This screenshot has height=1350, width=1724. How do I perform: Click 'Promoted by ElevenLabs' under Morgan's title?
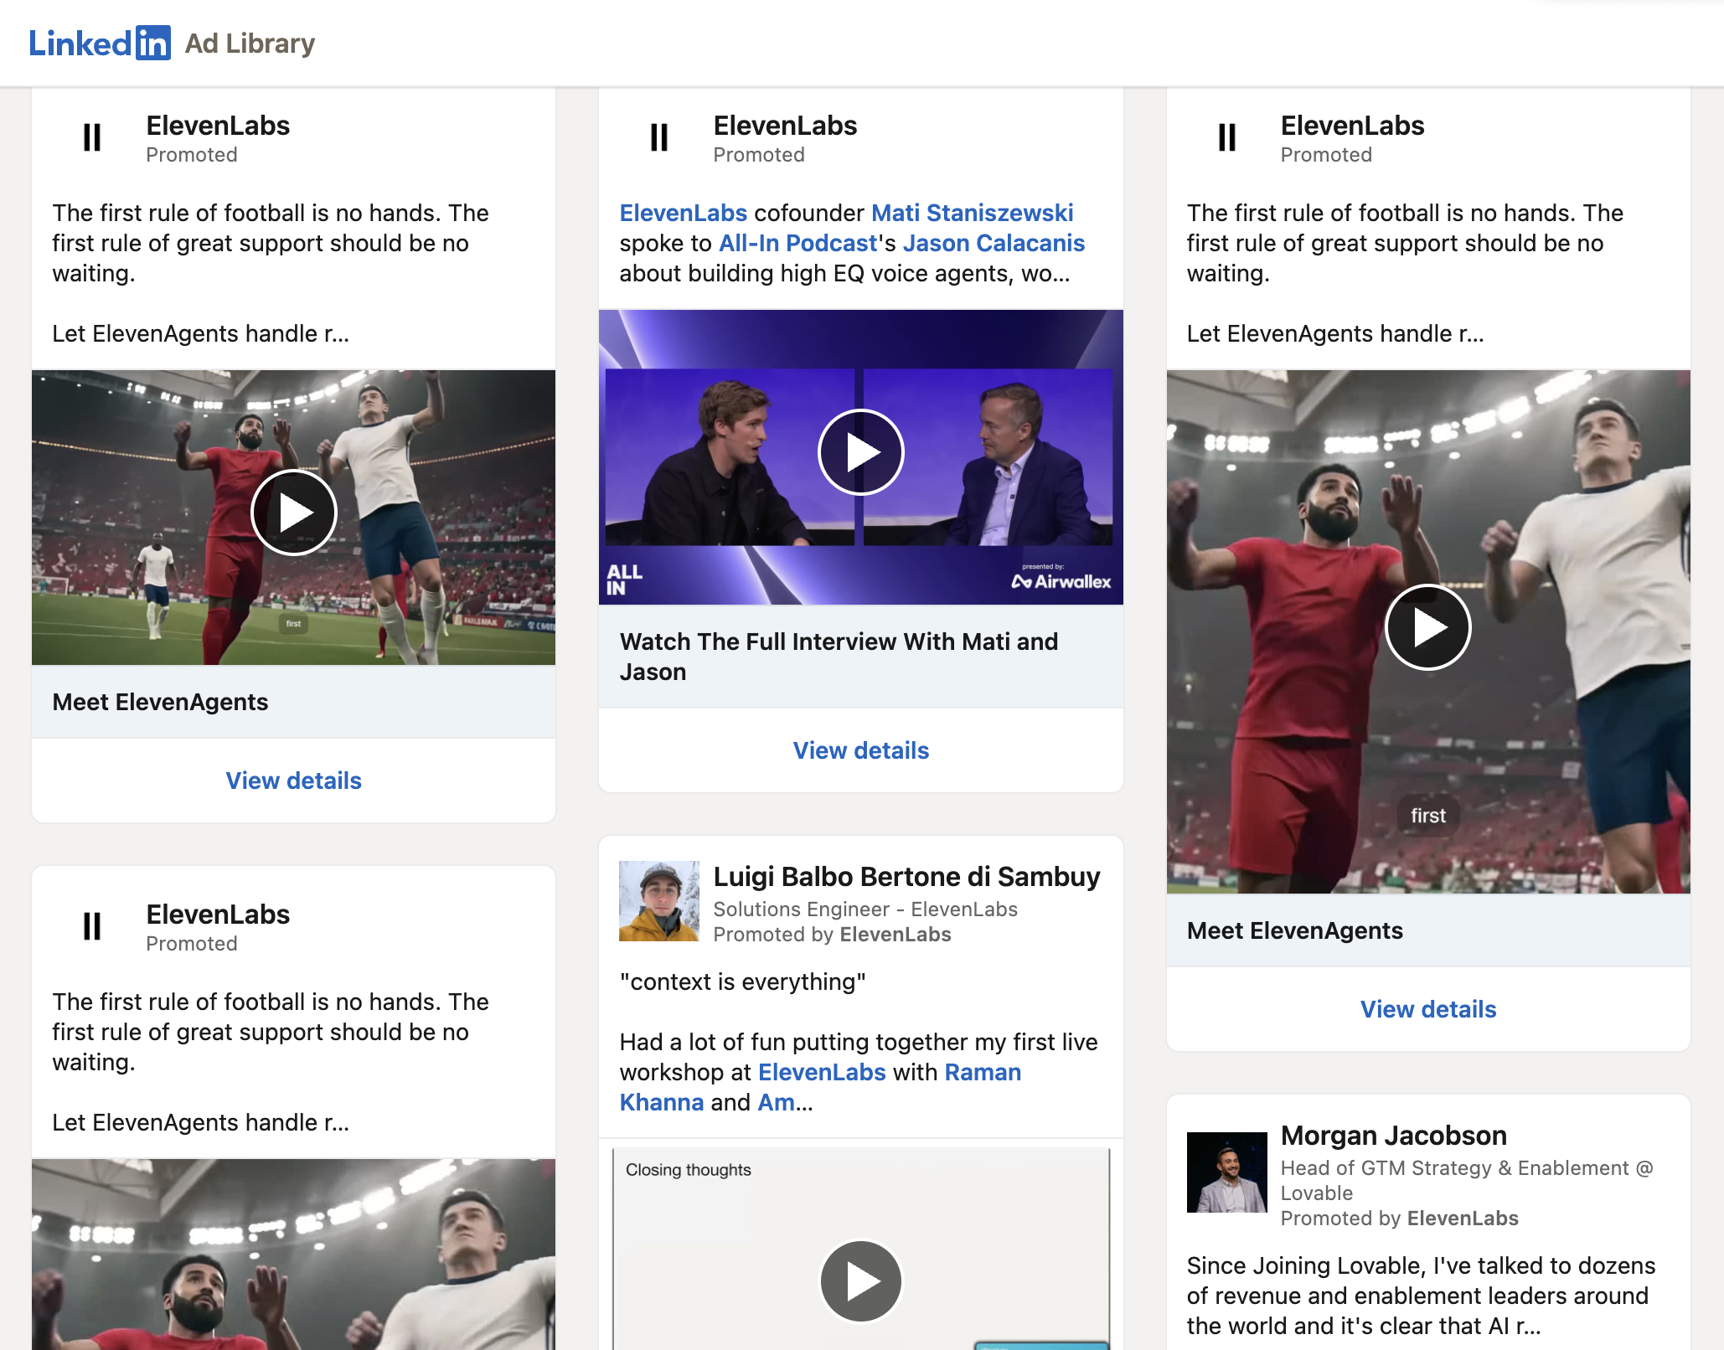1400,1219
